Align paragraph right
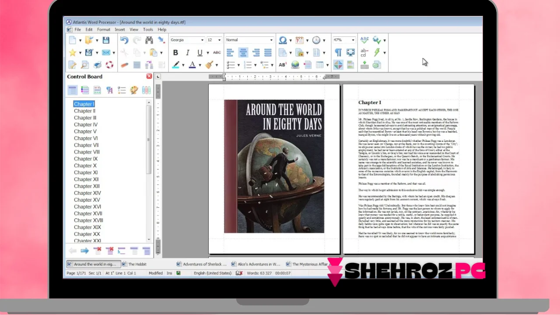The width and height of the screenshot is (560, 315). click(256, 52)
